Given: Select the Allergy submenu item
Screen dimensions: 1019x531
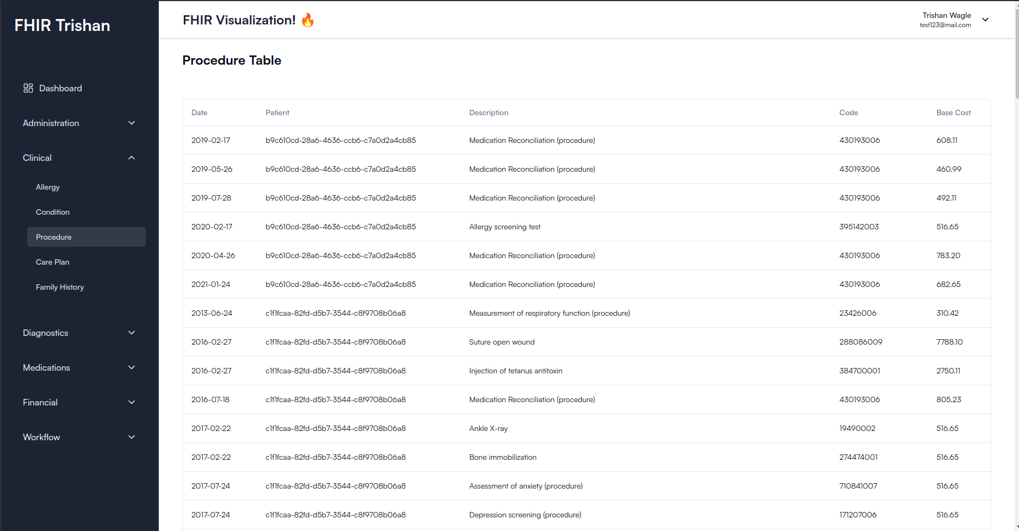Looking at the screenshot, I should click(x=48, y=187).
